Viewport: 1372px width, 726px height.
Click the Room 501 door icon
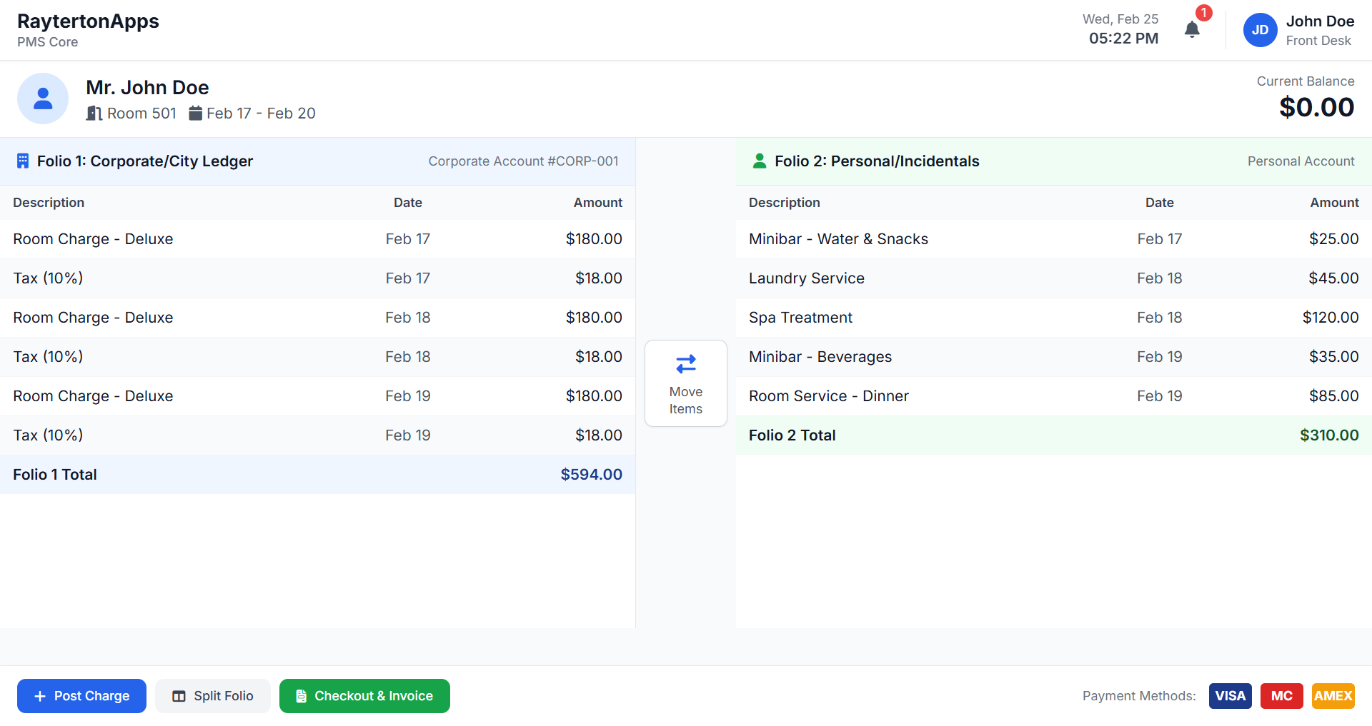click(94, 114)
